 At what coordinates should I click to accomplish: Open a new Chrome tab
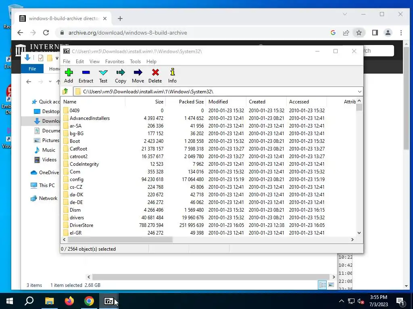coord(120,19)
